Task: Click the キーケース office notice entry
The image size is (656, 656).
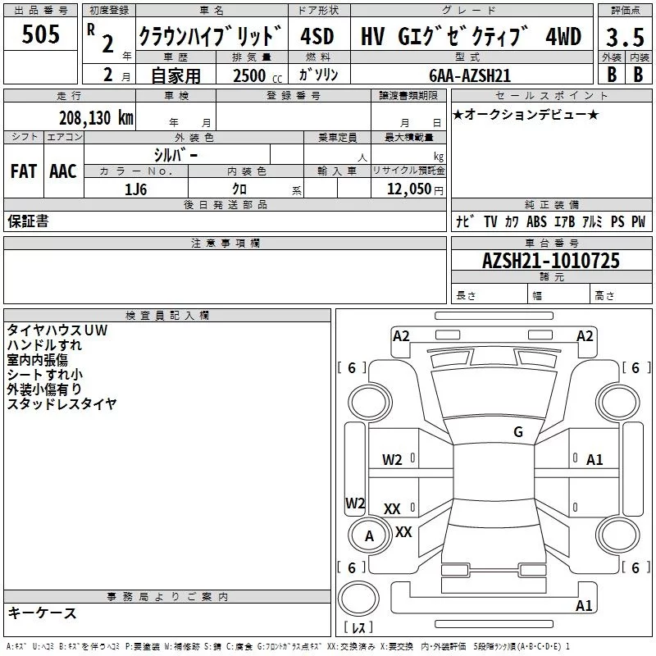Action: click(43, 613)
